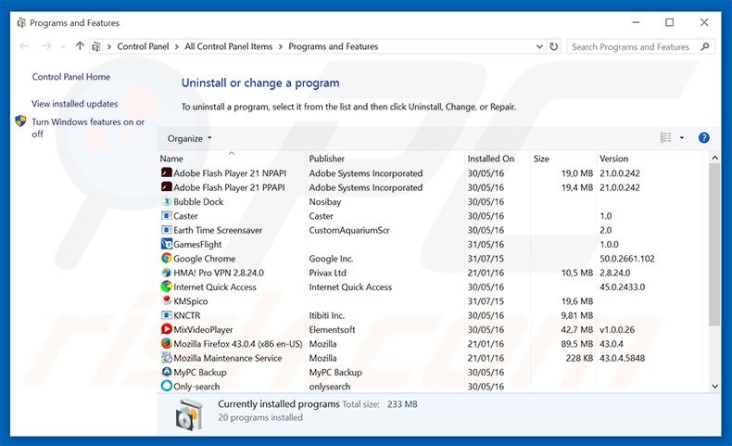Click the Earth Time Screensaver icon
The image size is (732, 446).
click(166, 230)
